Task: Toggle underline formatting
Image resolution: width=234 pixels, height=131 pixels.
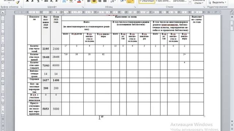Action: (38, 1)
